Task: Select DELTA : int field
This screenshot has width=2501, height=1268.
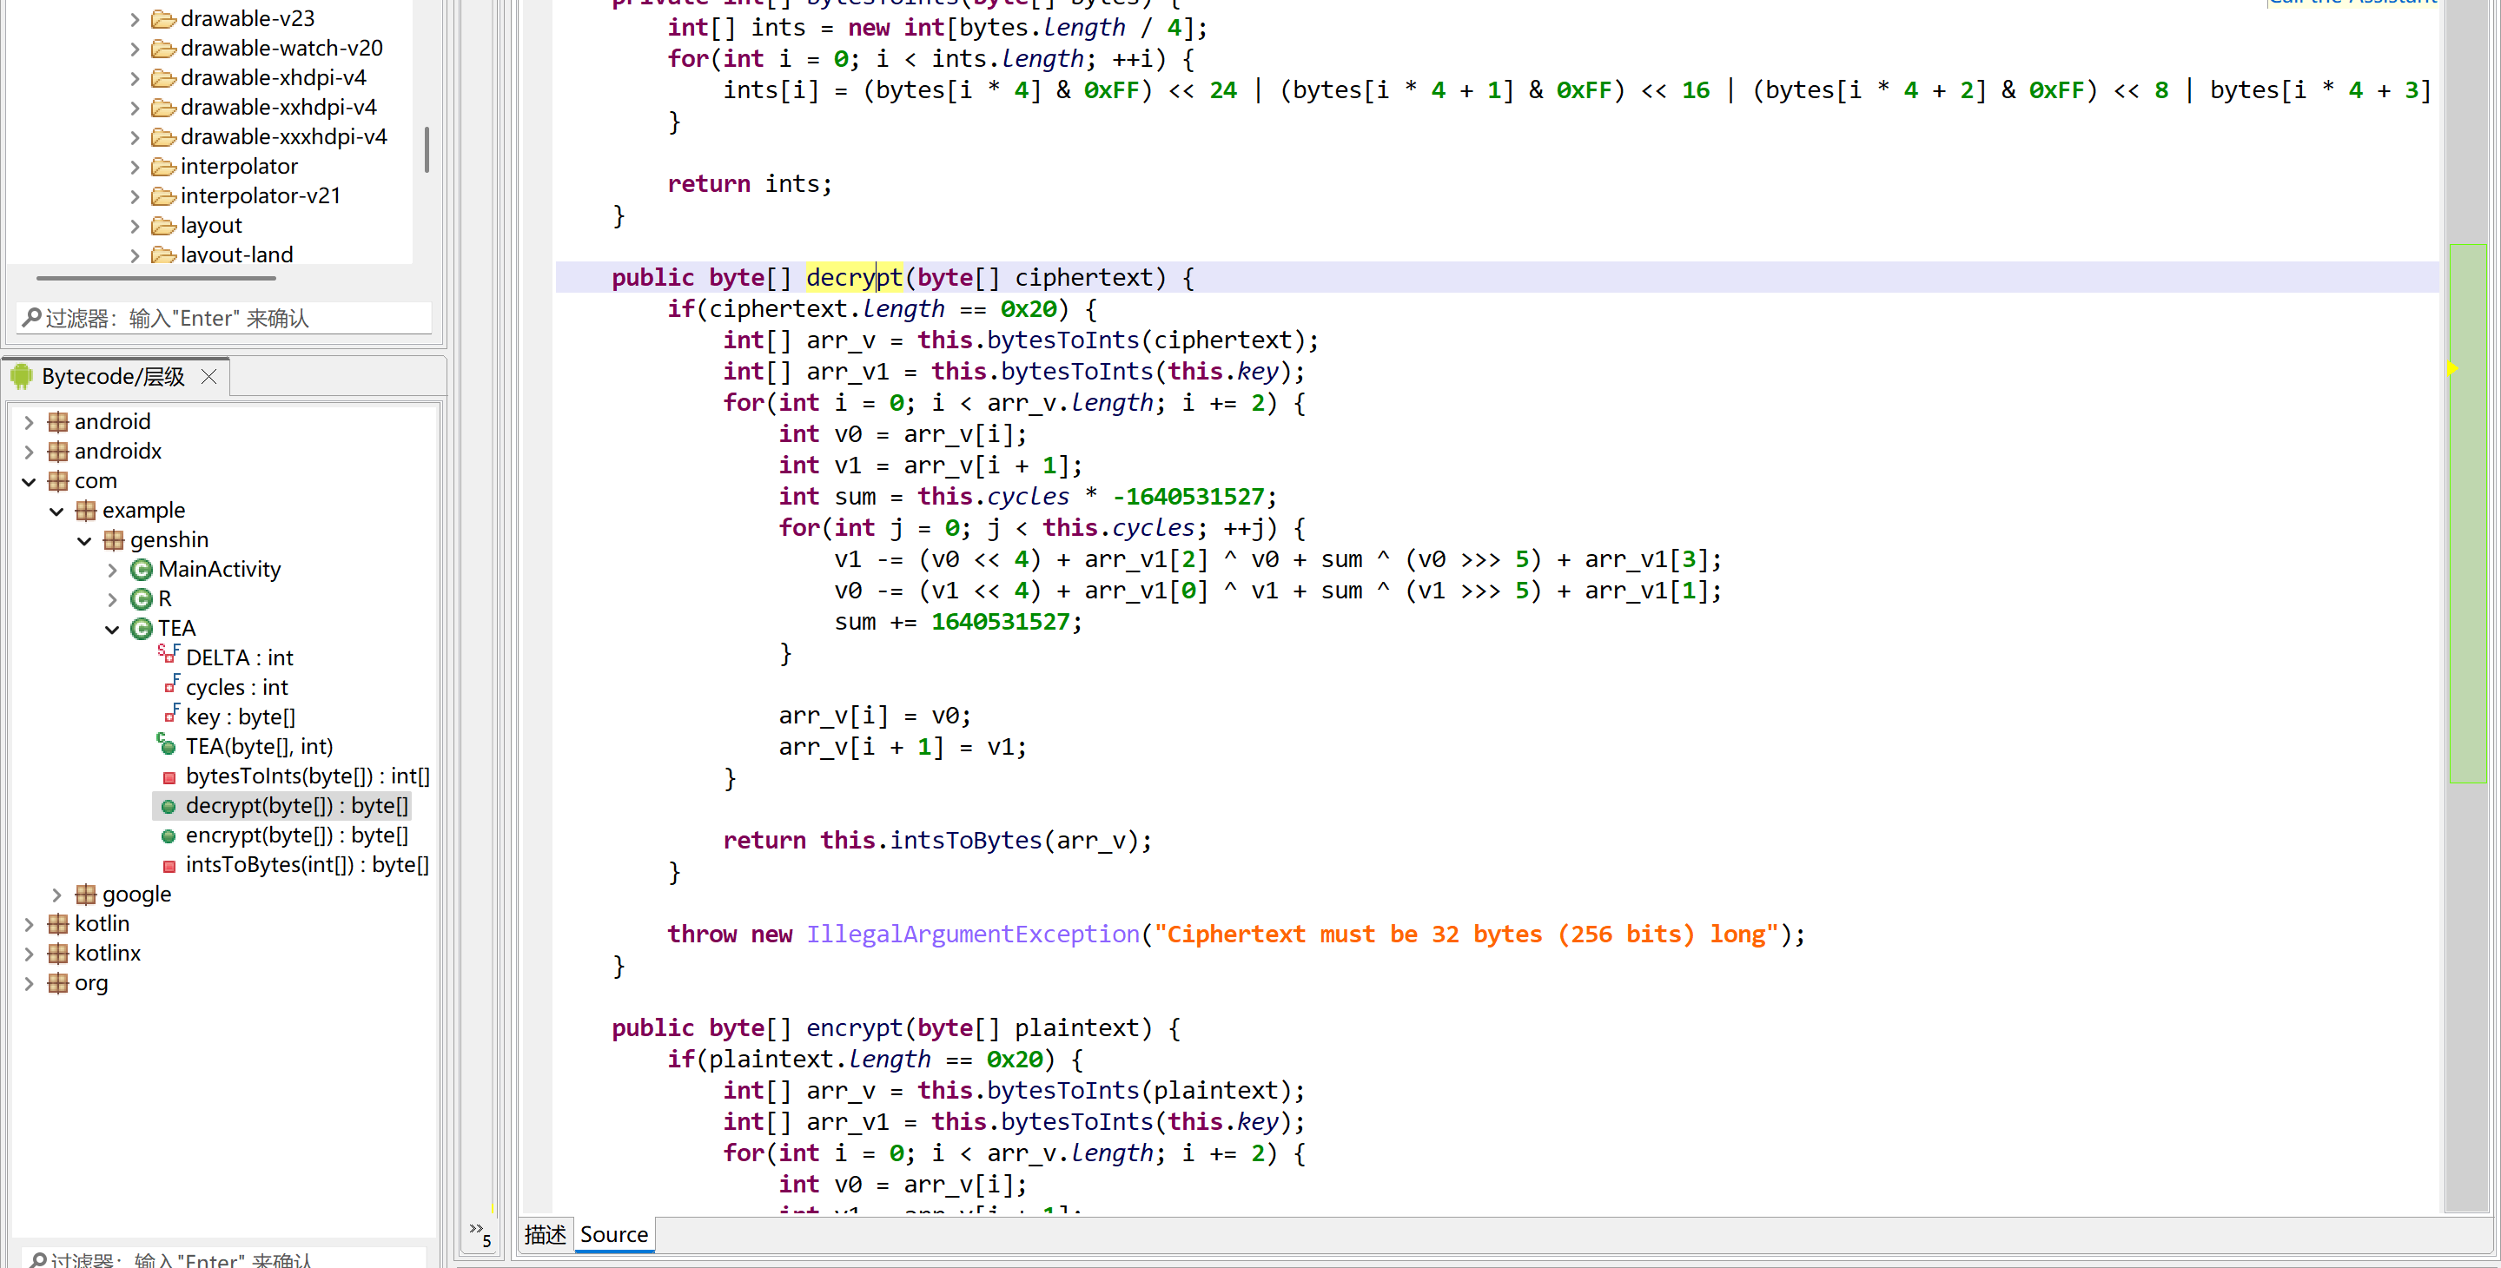Action: coord(240,658)
